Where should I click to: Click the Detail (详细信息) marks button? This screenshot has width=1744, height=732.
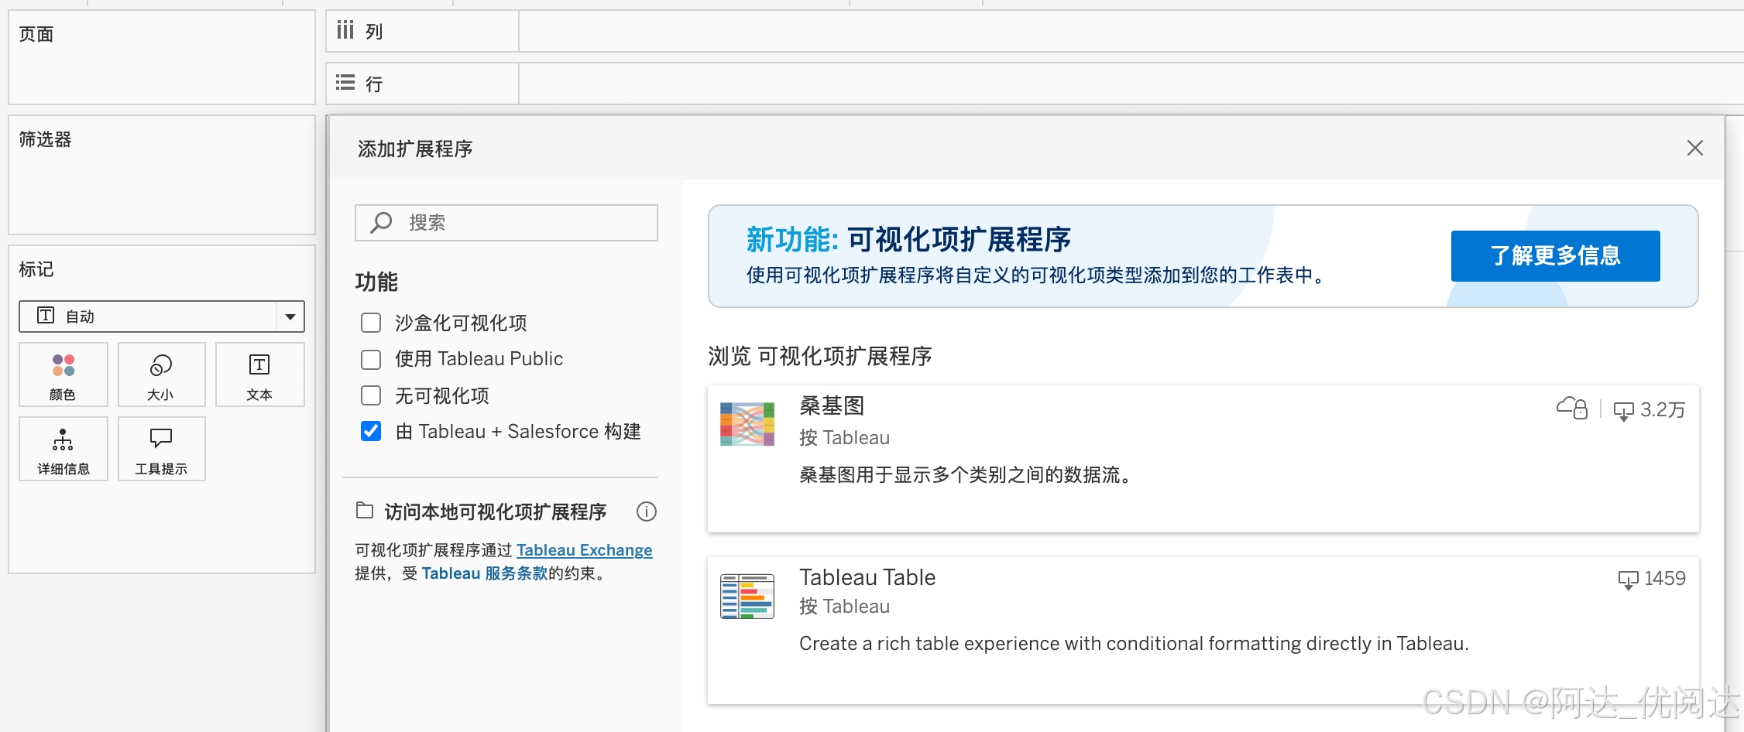pos(64,449)
